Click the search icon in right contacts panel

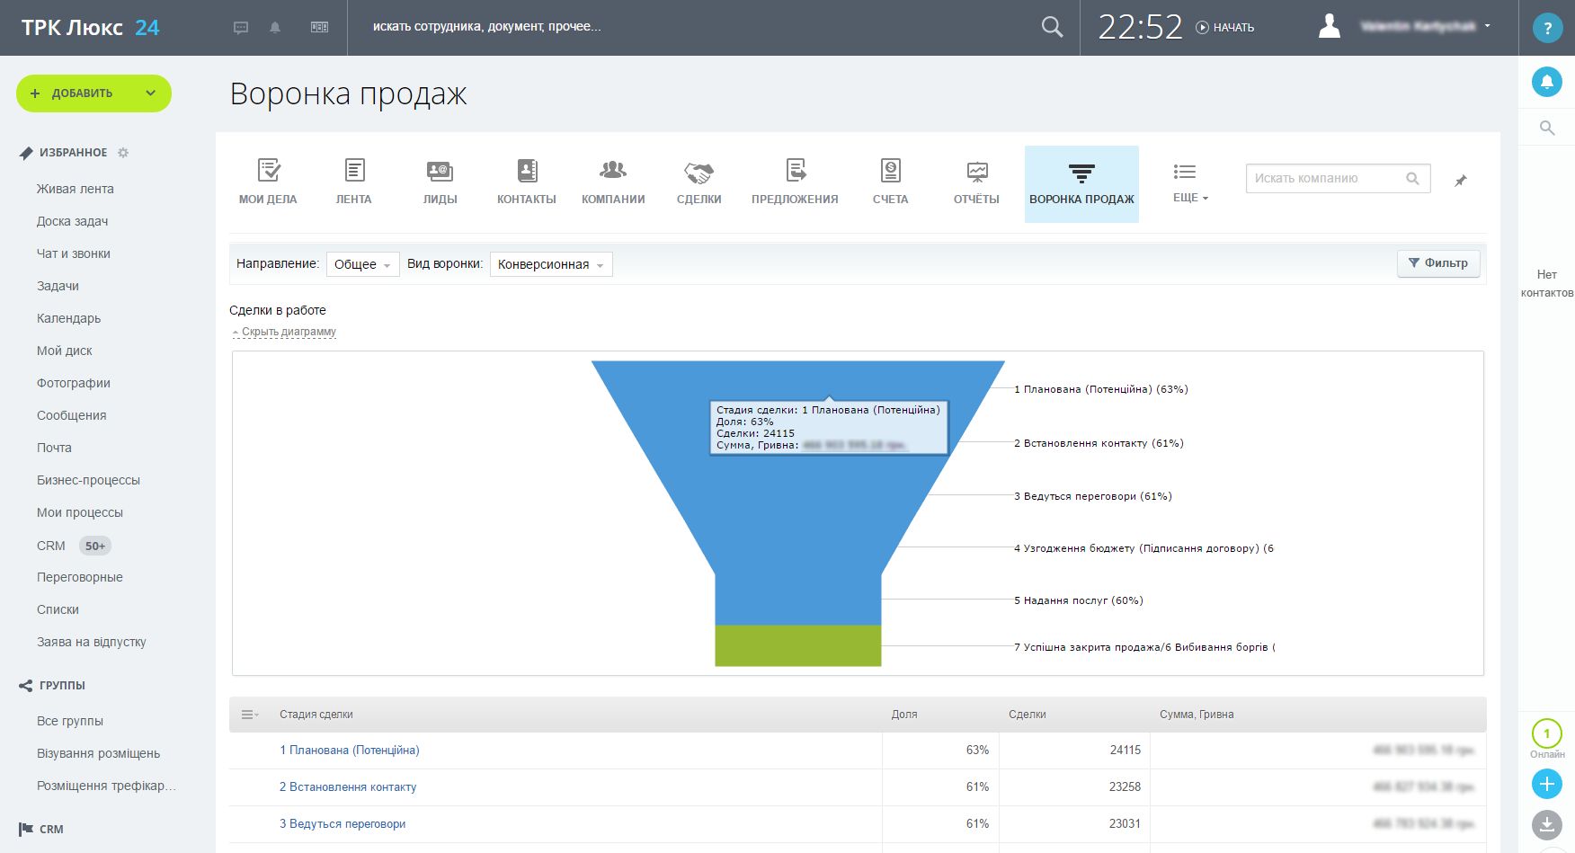[1547, 128]
